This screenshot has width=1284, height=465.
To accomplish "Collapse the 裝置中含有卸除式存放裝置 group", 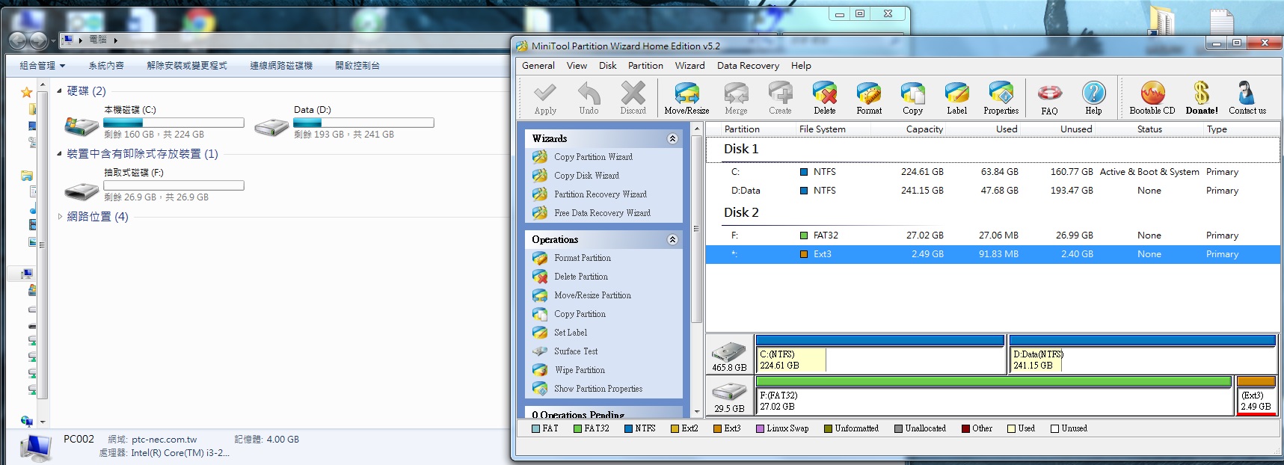I will [60, 154].
